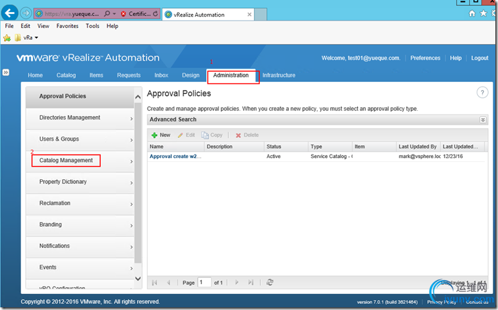This screenshot has height=310, width=498.
Task: Add page to favorites bar star
Action: click(7, 38)
